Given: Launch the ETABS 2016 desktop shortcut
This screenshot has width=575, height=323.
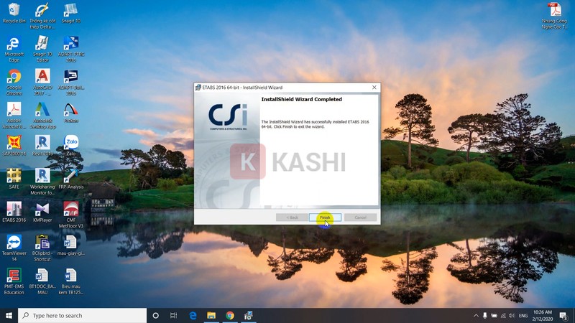Looking at the screenshot, I should (14, 209).
